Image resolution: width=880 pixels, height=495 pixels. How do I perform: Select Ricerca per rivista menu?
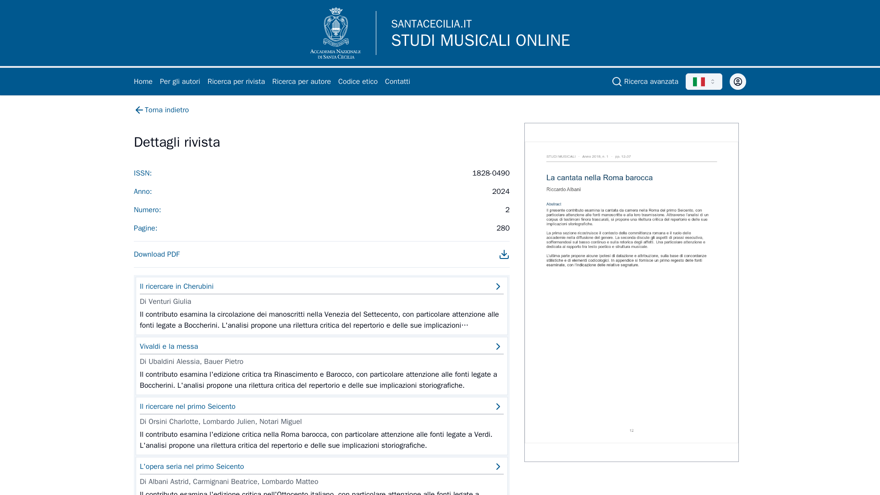pyautogui.click(x=236, y=82)
